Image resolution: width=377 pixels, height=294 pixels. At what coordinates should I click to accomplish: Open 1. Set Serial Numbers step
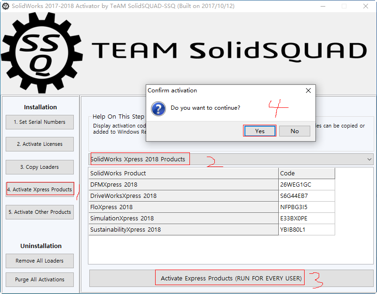pos(39,122)
